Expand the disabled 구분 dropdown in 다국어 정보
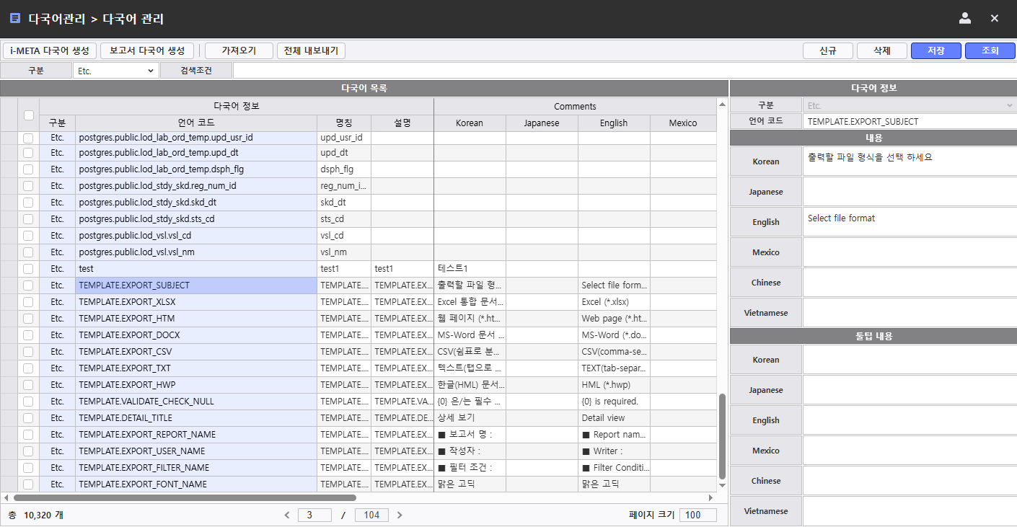The height and width of the screenshot is (527, 1017). pyautogui.click(x=909, y=105)
